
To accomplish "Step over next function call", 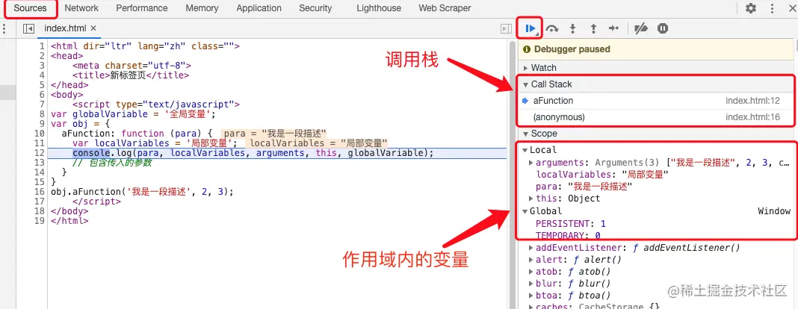I will [552, 28].
